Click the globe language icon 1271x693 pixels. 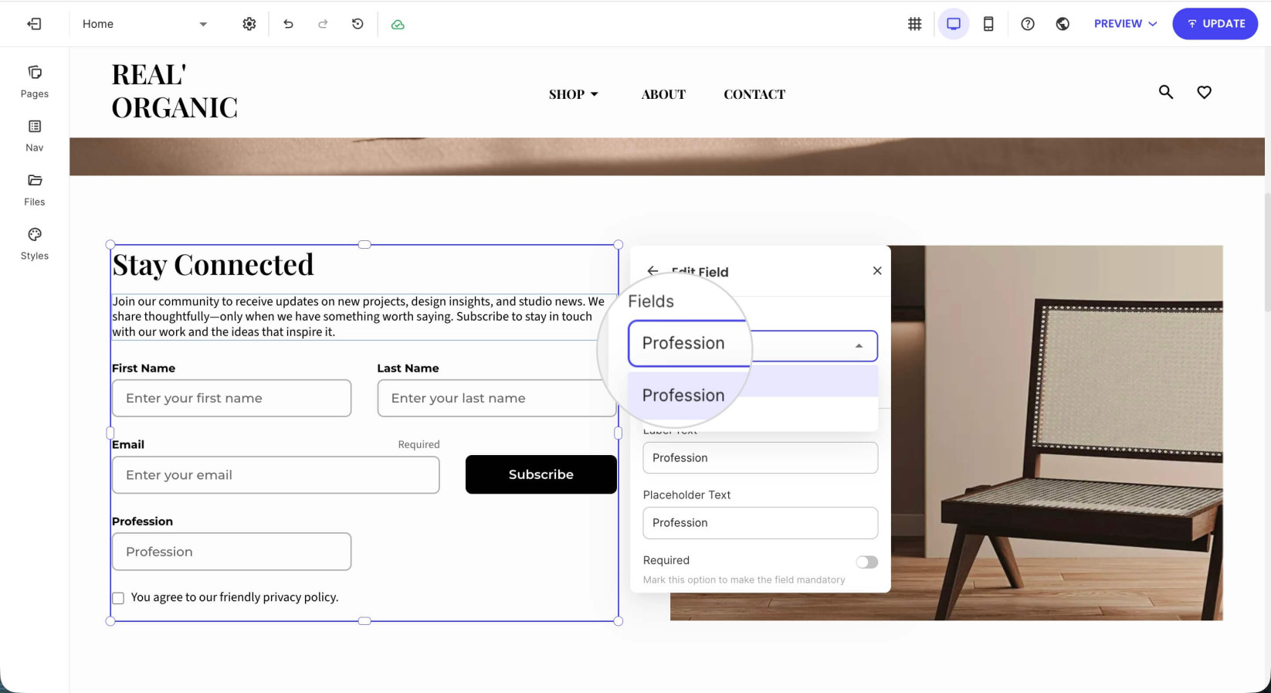(1063, 24)
